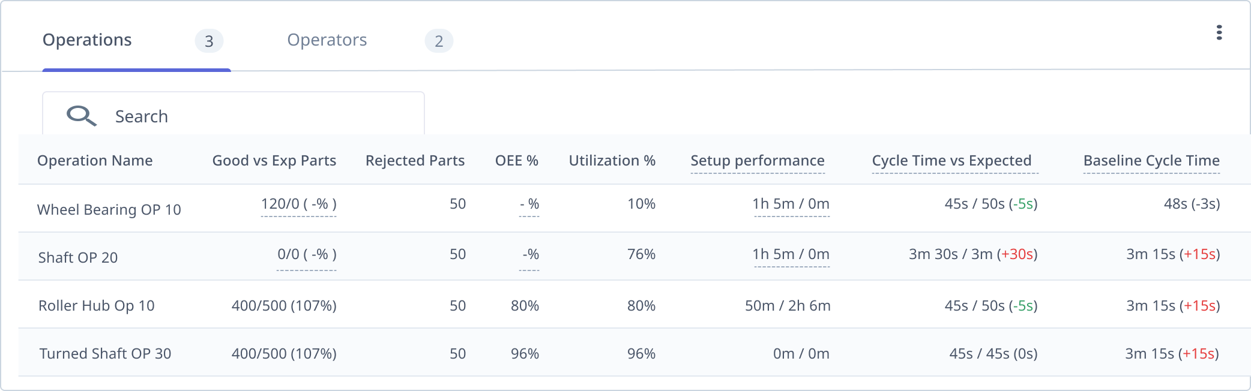Viewport: 1251px width, 391px height.
Task: Click the magnifier search icon
Action: tap(82, 116)
